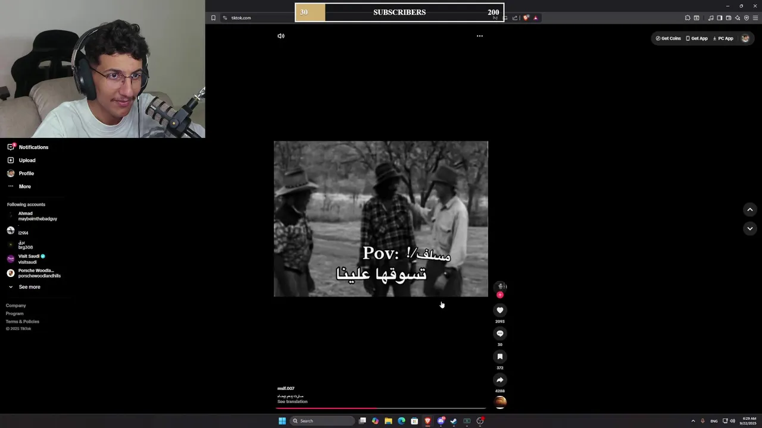This screenshot has height=428, width=762.
Task: Open the comments bubble icon
Action: [500, 333]
